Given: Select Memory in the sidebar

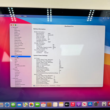Looking at the screenshot, I should coord(17,50).
